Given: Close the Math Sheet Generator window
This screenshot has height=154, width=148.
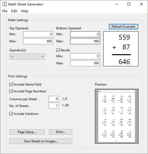Looking at the screenshot, I should tap(141, 4).
